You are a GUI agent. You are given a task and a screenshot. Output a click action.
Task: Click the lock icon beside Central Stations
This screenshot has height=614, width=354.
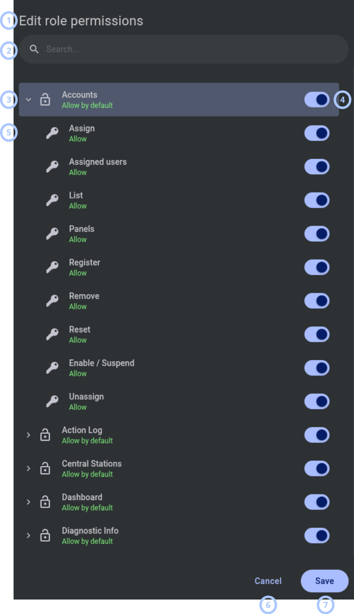coord(45,468)
